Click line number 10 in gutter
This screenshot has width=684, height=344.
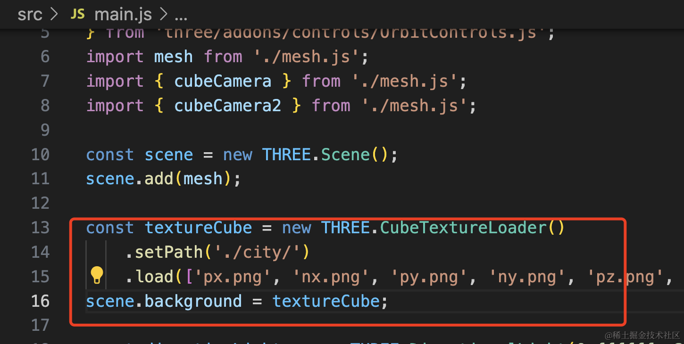(x=41, y=155)
